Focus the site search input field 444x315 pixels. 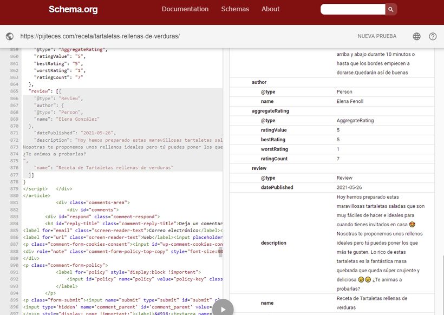coord(352,9)
